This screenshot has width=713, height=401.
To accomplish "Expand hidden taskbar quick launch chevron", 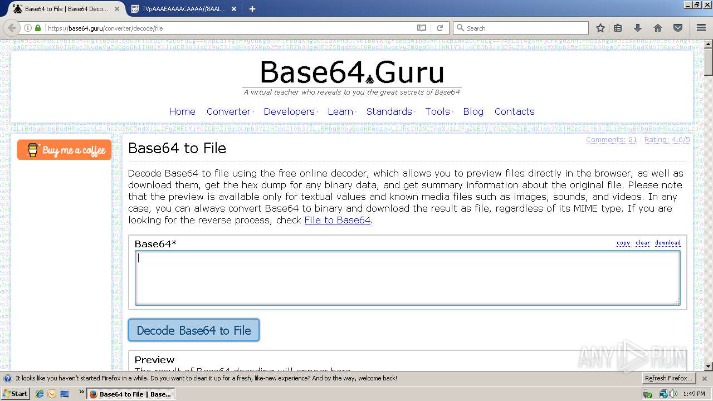I will point(81,392).
